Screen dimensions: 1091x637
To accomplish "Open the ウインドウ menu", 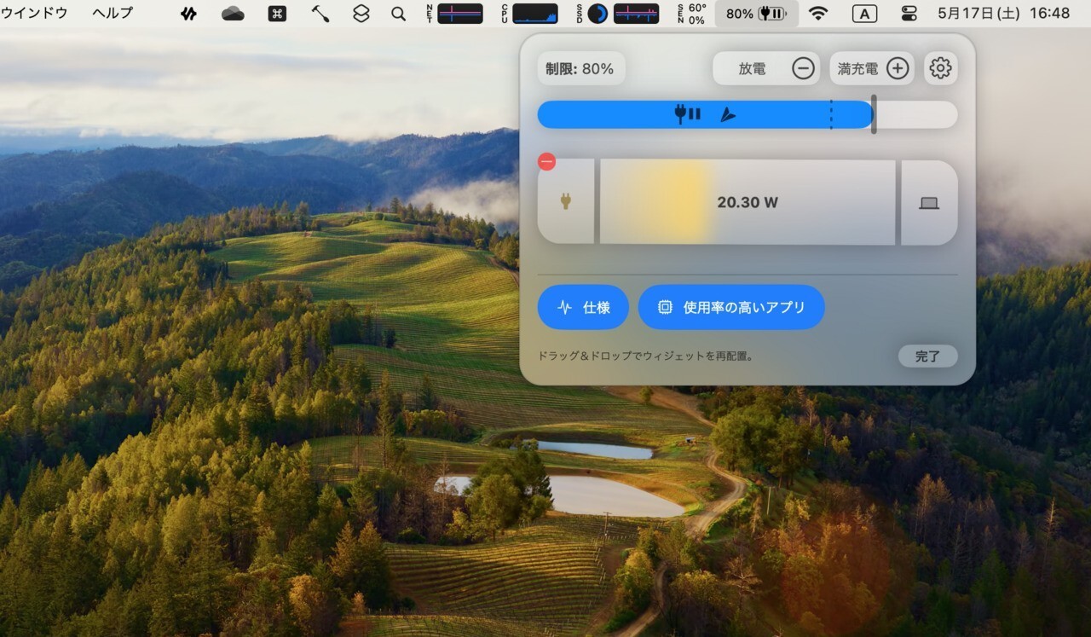I will [34, 14].
